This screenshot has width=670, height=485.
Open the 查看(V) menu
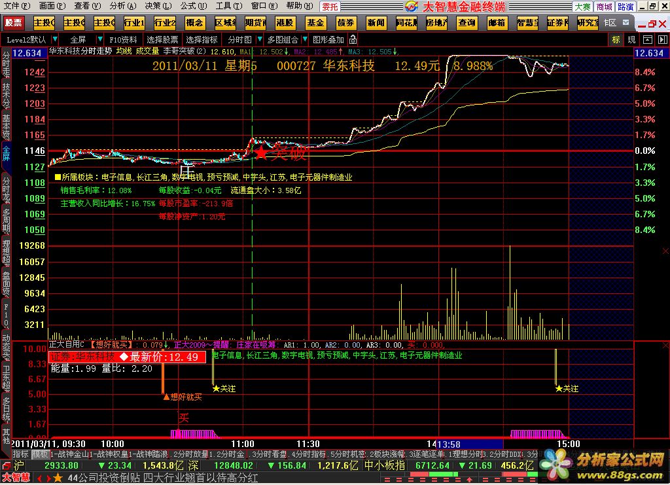(87, 6)
